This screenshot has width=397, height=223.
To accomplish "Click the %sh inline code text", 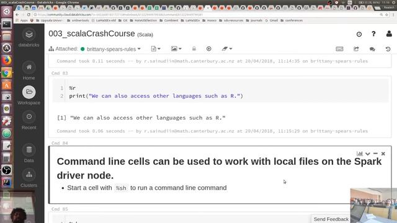I will [121, 188].
